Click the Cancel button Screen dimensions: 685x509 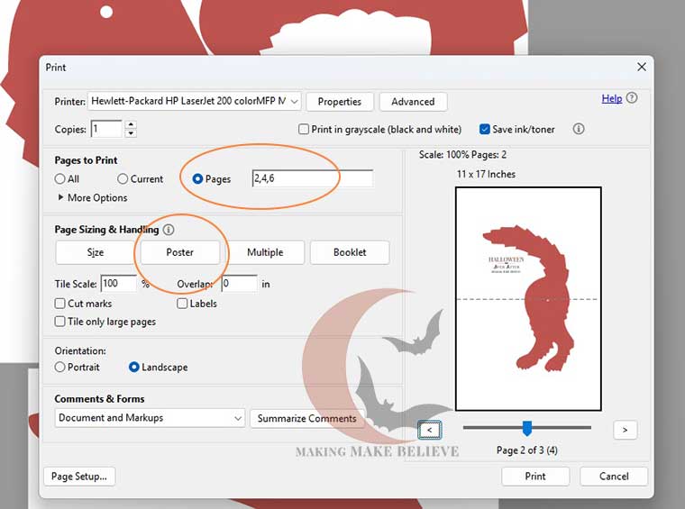click(x=614, y=477)
